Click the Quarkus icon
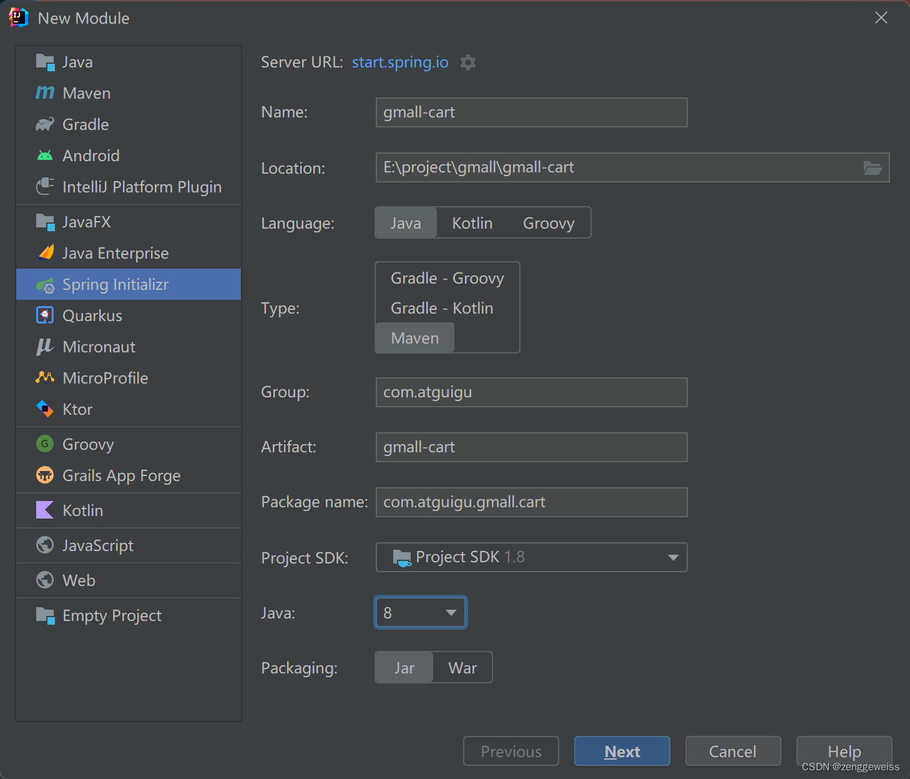The width and height of the screenshot is (910, 779). [45, 315]
